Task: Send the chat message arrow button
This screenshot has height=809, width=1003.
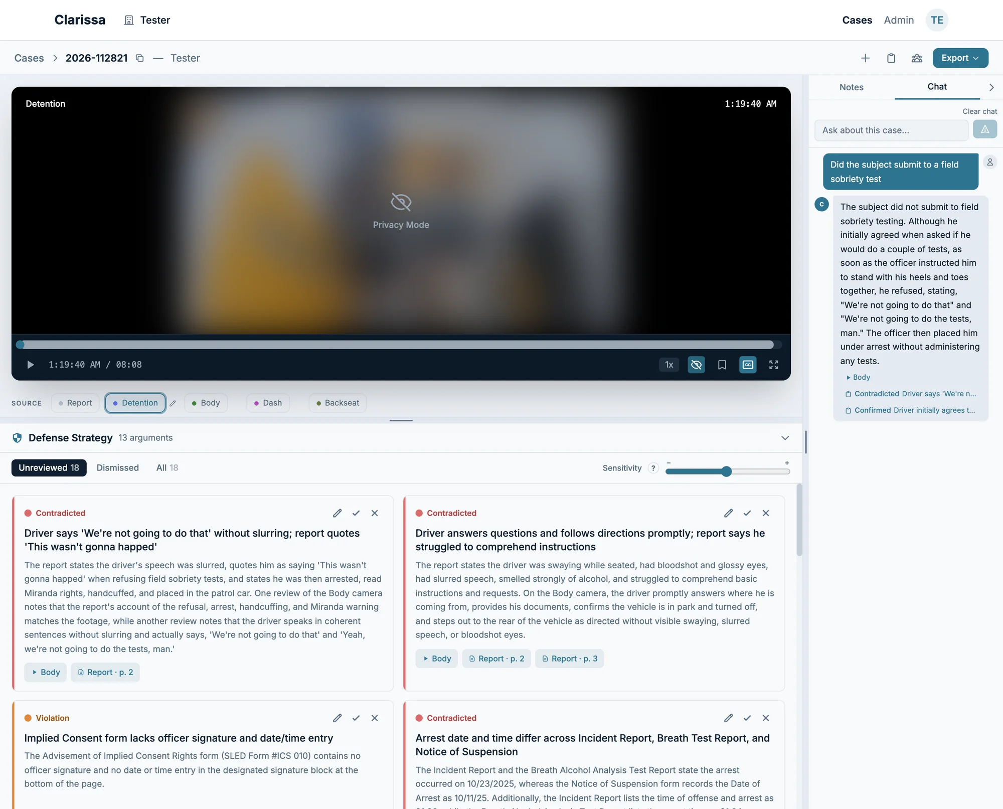Action: pos(985,130)
